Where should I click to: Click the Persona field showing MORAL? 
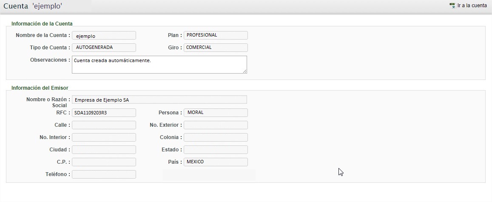(216, 113)
